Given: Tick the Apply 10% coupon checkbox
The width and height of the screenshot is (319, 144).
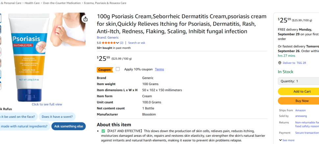Looking at the screenshot, I should coord(118,69).
